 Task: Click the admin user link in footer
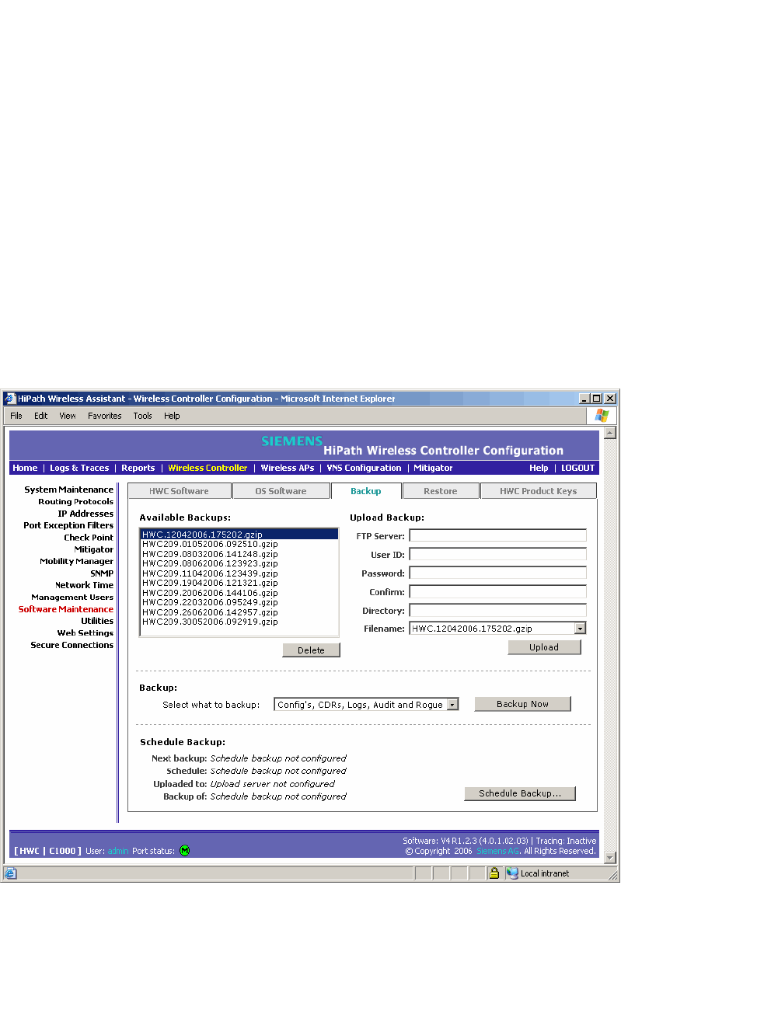(118, 851)
